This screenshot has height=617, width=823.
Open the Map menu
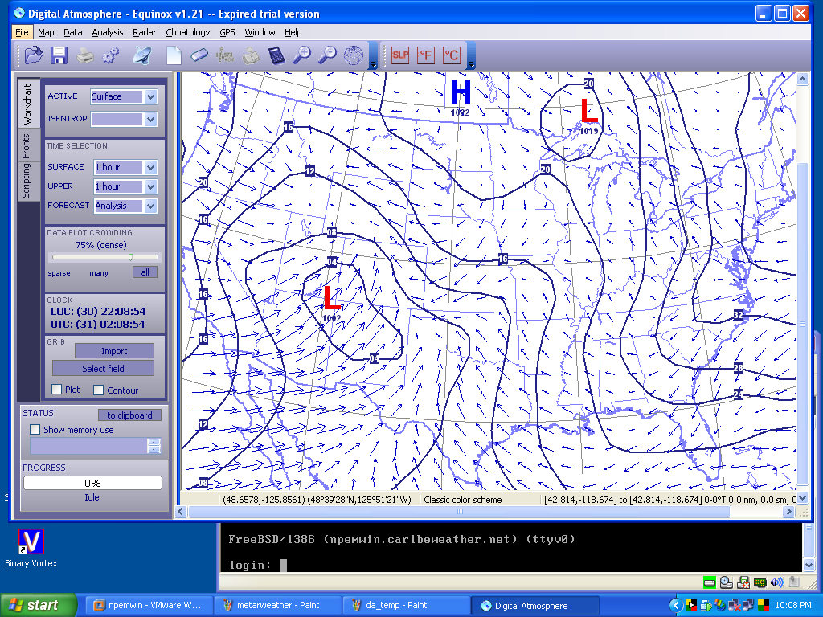click(46, 32)
